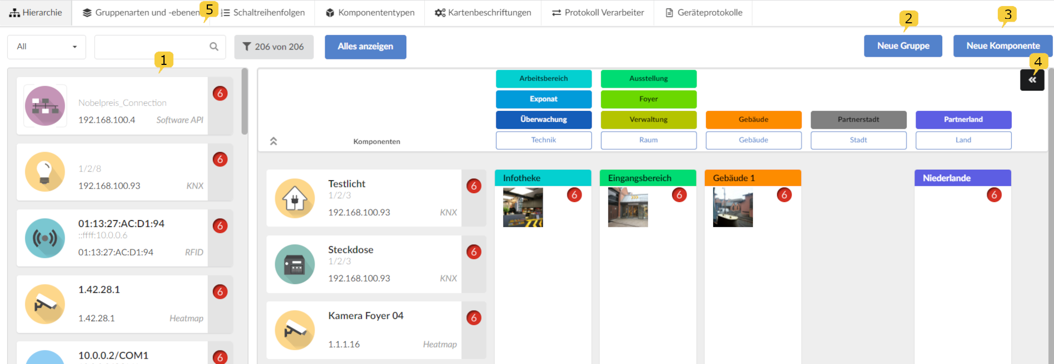Select the Verwaltung group type

[649, 120]
